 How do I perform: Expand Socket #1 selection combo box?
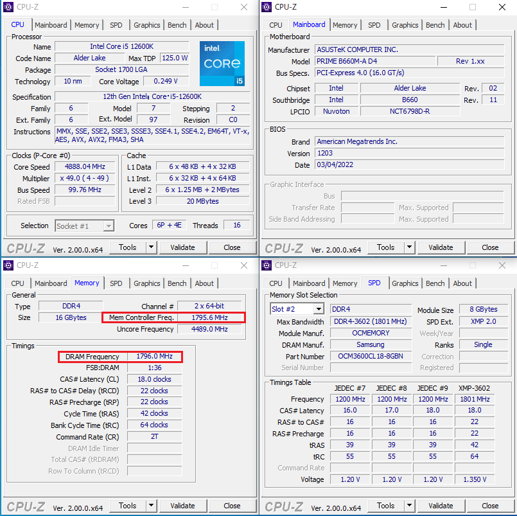pos(108,226)
